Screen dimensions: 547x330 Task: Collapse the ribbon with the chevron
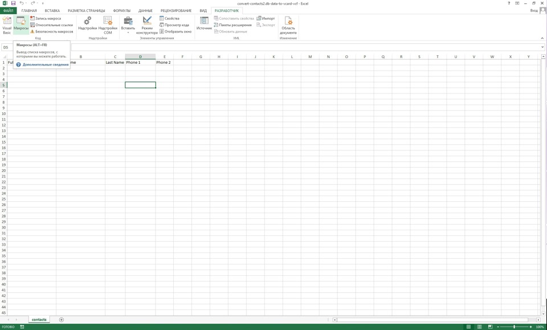(x=542, y=38)
